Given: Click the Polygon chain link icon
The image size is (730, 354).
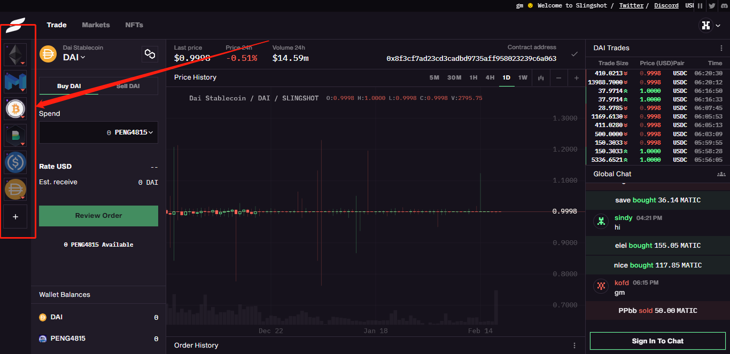Looking at the screenshot, I should click(x=150, y=54).
